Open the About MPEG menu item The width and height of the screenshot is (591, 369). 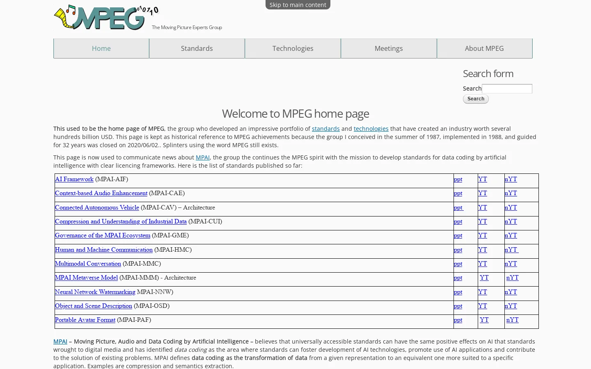(x=484, y=48)
